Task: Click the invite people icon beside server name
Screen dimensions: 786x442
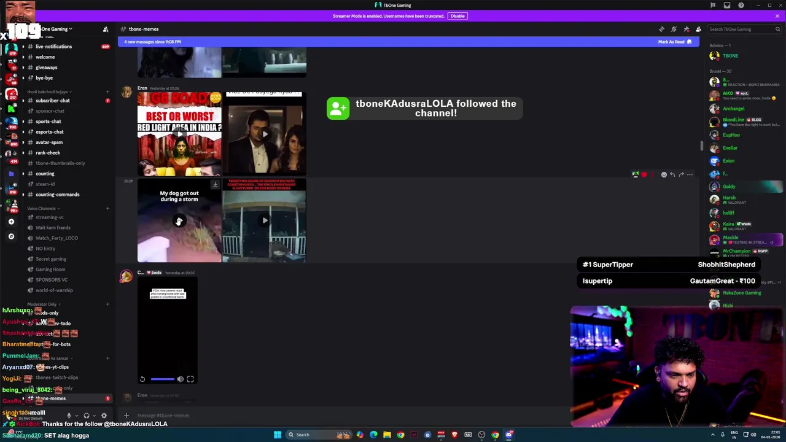Action: [106, 29]
